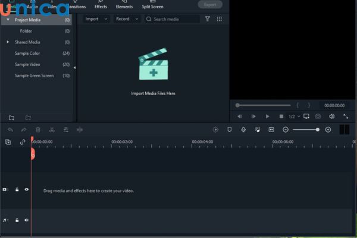The width and height of the screenshot is (357, 238).
Task: Open the Effects tab
Action: (101, 5)
